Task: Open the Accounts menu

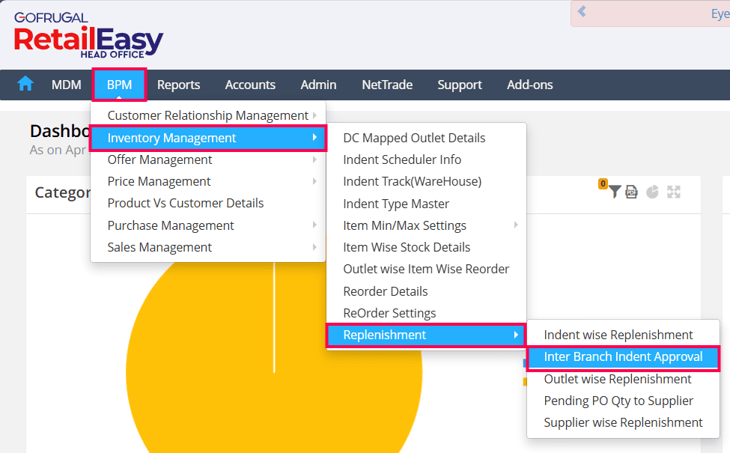Action: click(250, 85)
